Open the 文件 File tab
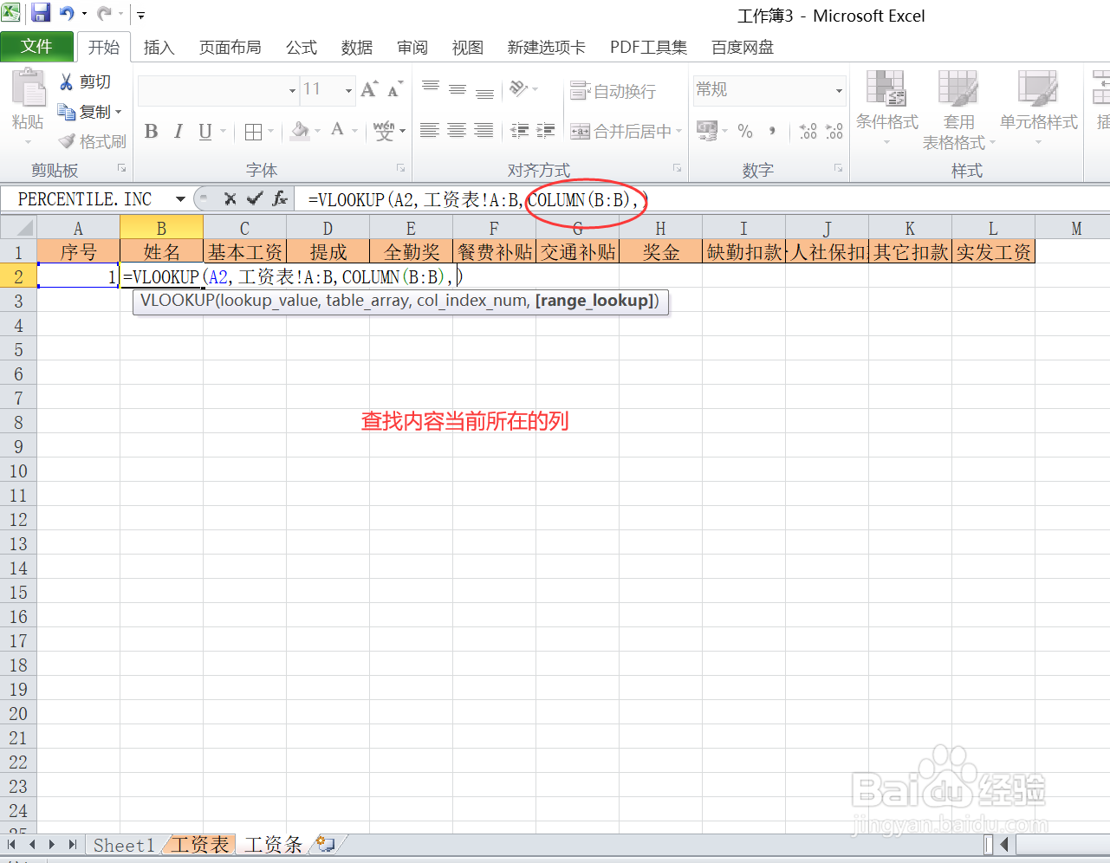This screenshot has height=863, width=1110. (x=36, y=47)
